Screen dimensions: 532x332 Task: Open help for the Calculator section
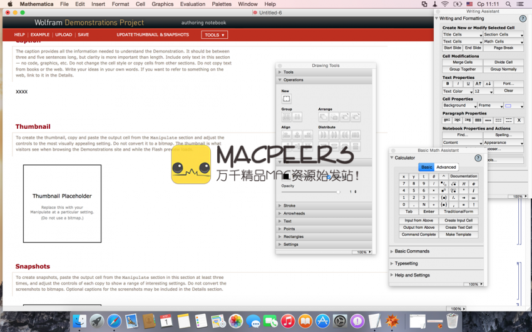478,158
